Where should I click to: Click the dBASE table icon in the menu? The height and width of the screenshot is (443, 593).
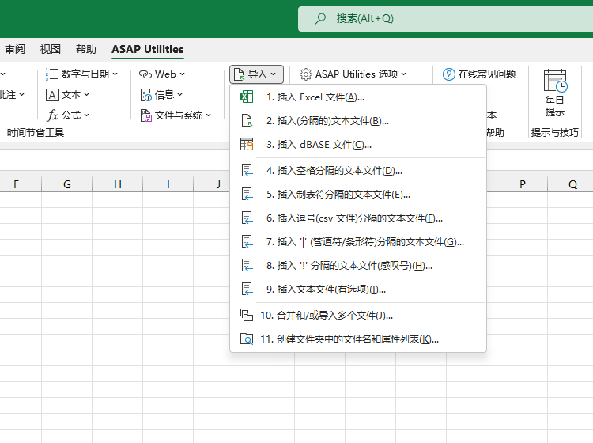[x=247, y=145]
